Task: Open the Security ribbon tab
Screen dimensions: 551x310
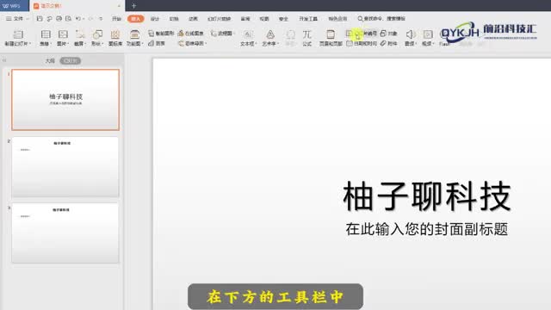Action: 283,19
